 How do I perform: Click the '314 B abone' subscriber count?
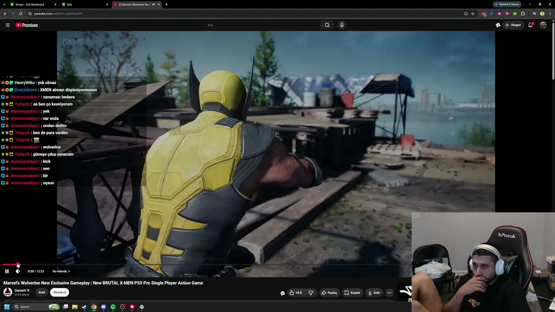click(x=22, y=295)
